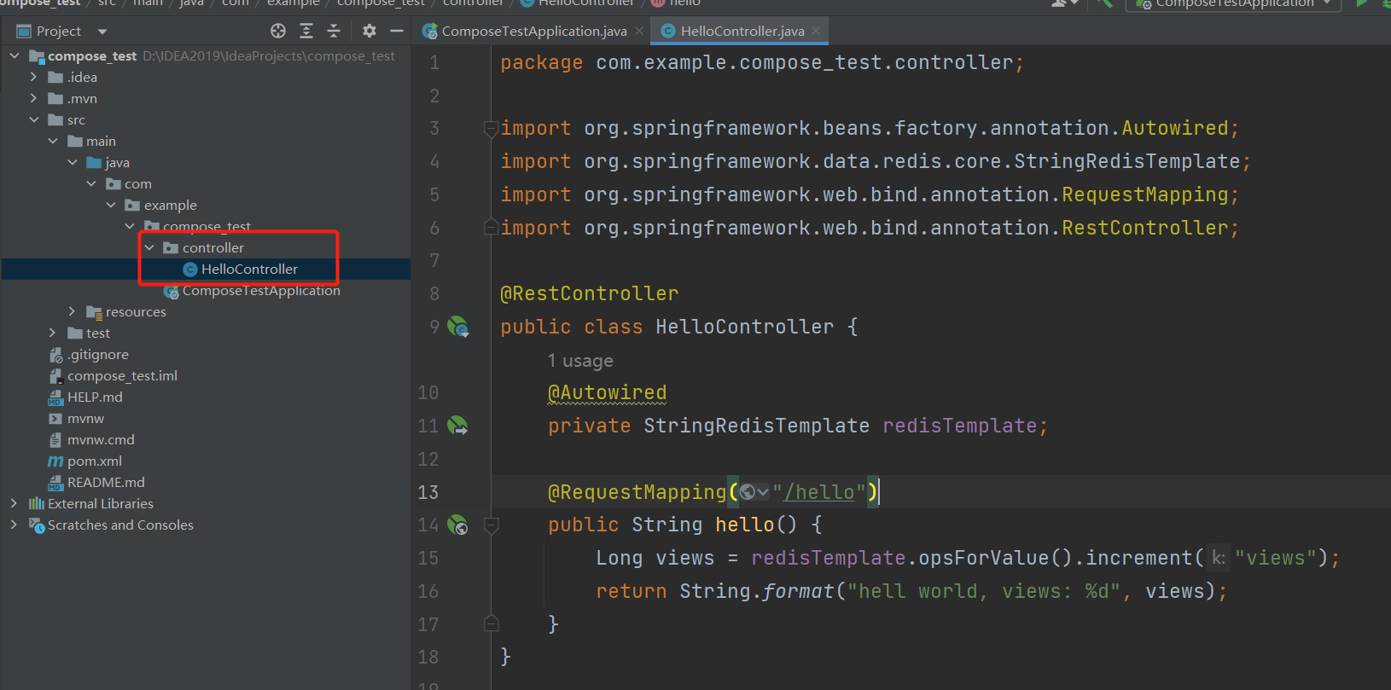The height and width of the screenshot is (690, 1391).
Task: Collapse the controller package node
Action: (149, 248)
